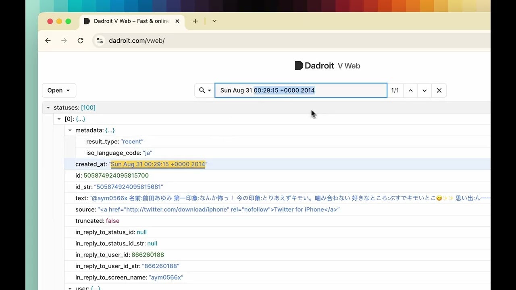Go back with the browser back arrow
This screenshot has width=516, height=290.
tap(48, 41)
